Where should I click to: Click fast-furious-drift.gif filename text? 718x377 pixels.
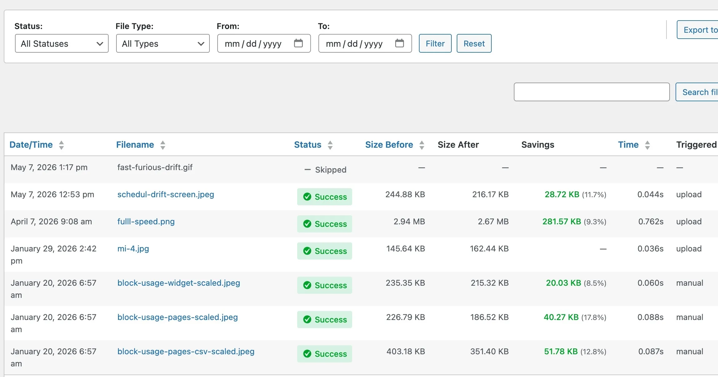(x=155, y=167)
